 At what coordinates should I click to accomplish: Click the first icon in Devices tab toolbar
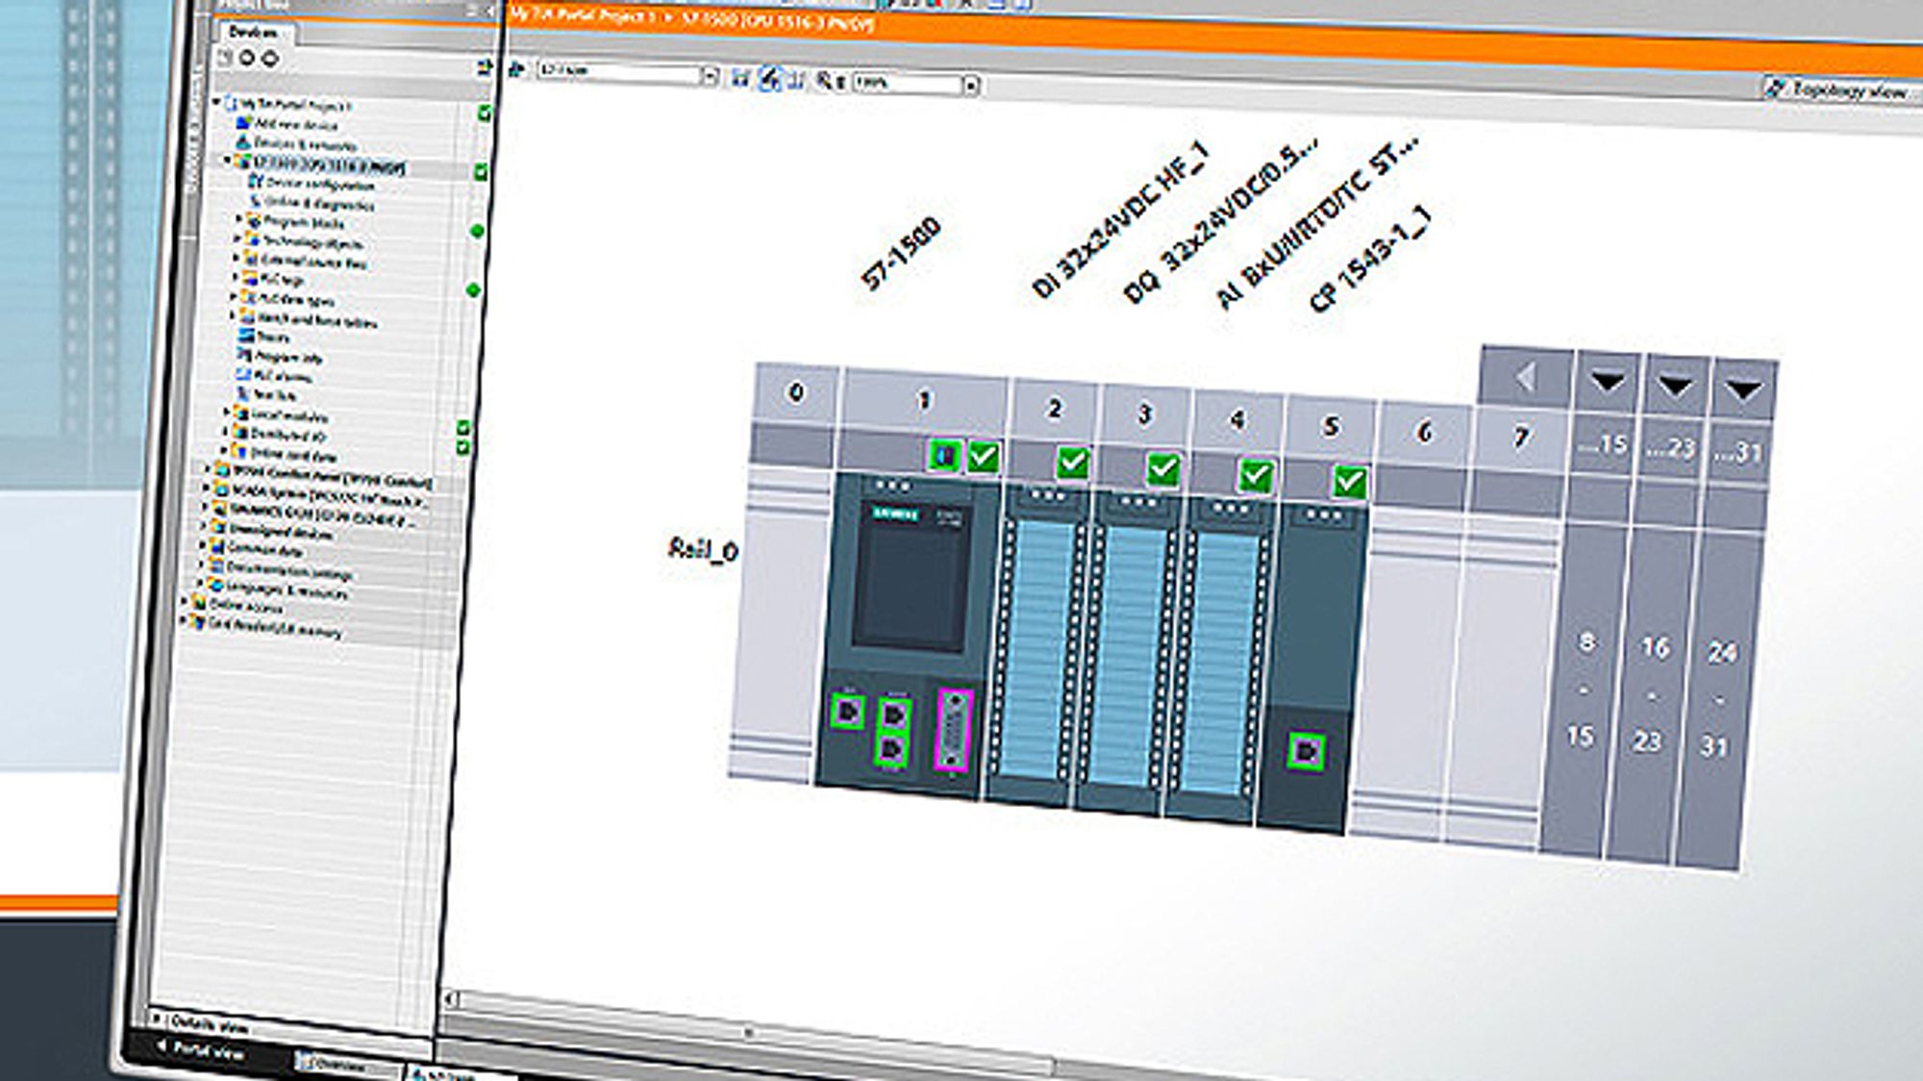[x=226, y=57]
